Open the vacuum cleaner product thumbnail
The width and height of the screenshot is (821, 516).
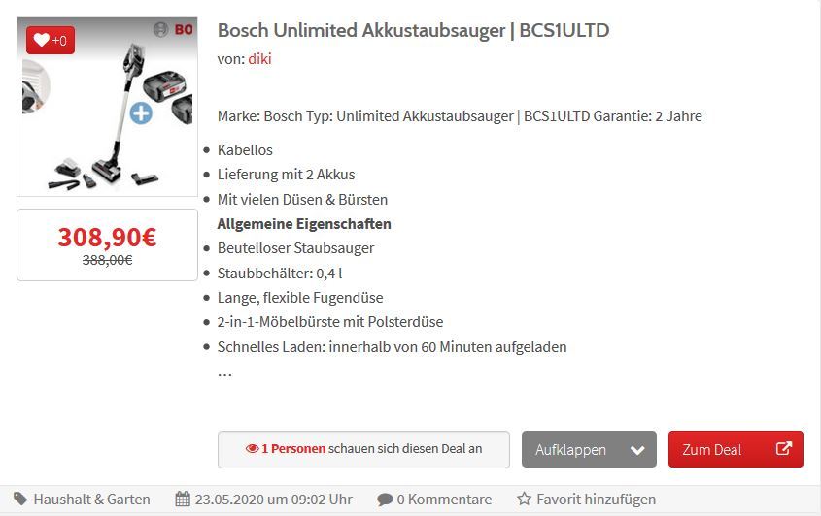click(x=107, y=107)
